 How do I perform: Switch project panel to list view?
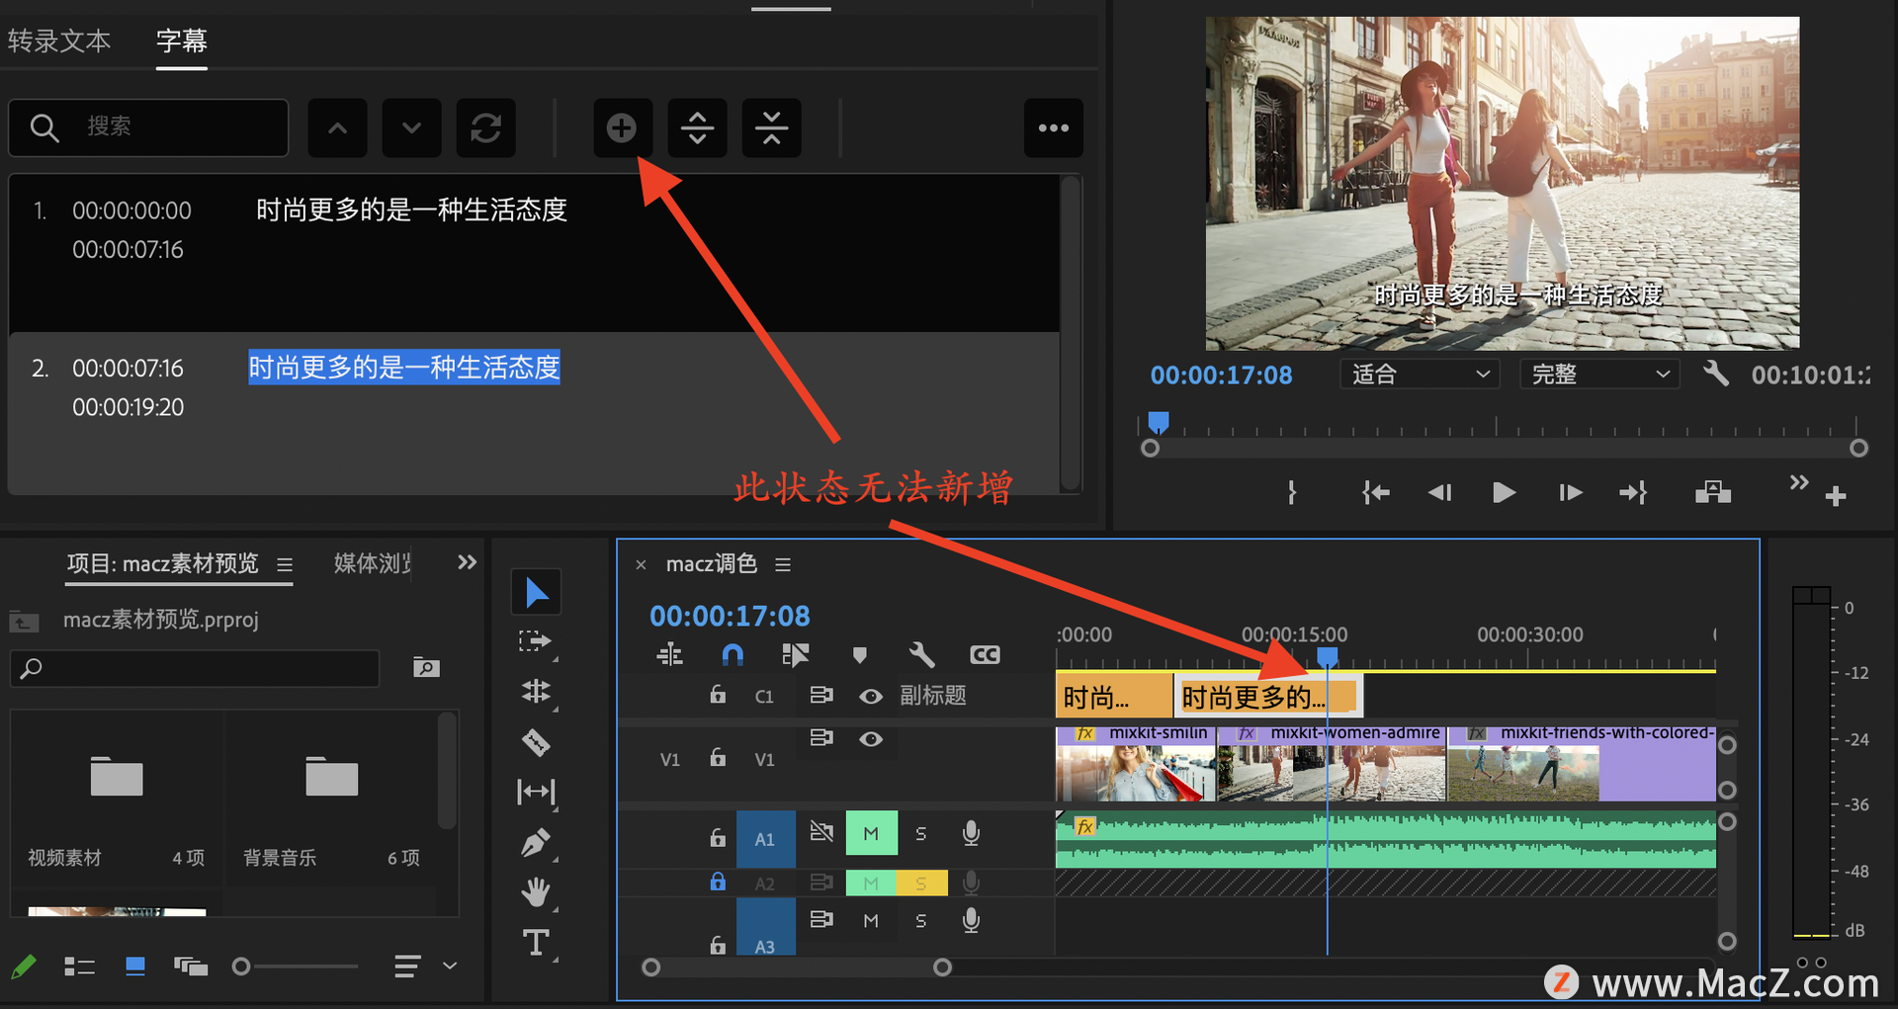tap(79, 967)
